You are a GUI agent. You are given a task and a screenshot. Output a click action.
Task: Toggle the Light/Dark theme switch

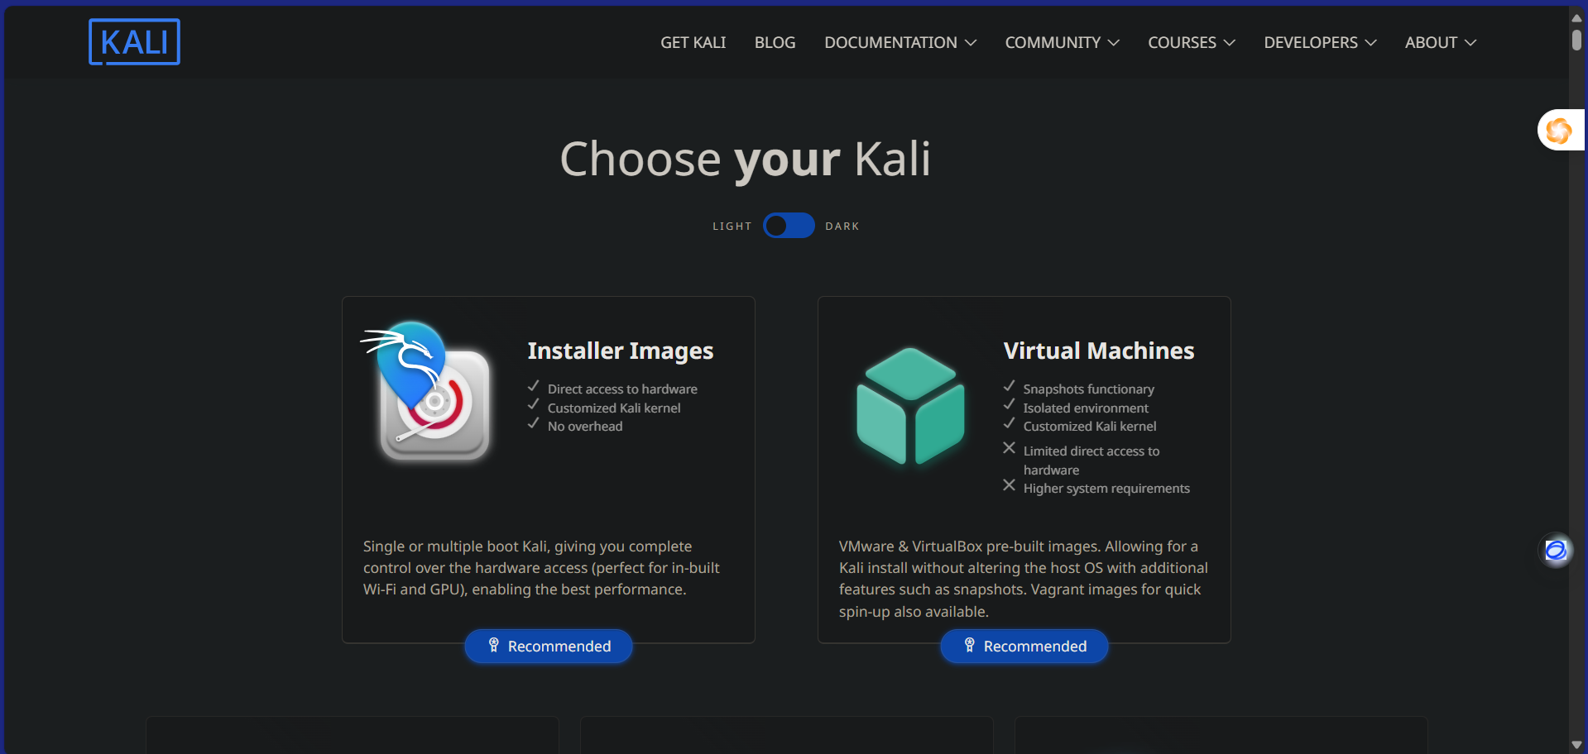pyautogui.click(x=789, y=226)
